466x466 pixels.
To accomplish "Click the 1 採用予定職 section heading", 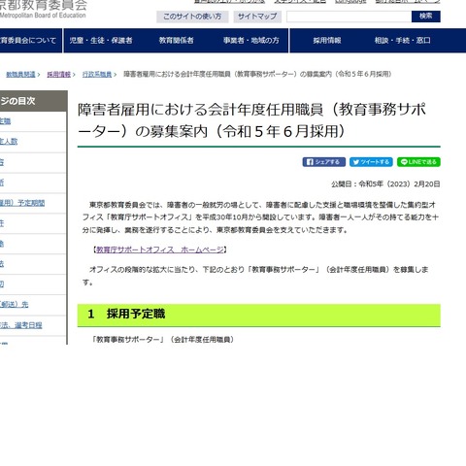I will point(258,315).
